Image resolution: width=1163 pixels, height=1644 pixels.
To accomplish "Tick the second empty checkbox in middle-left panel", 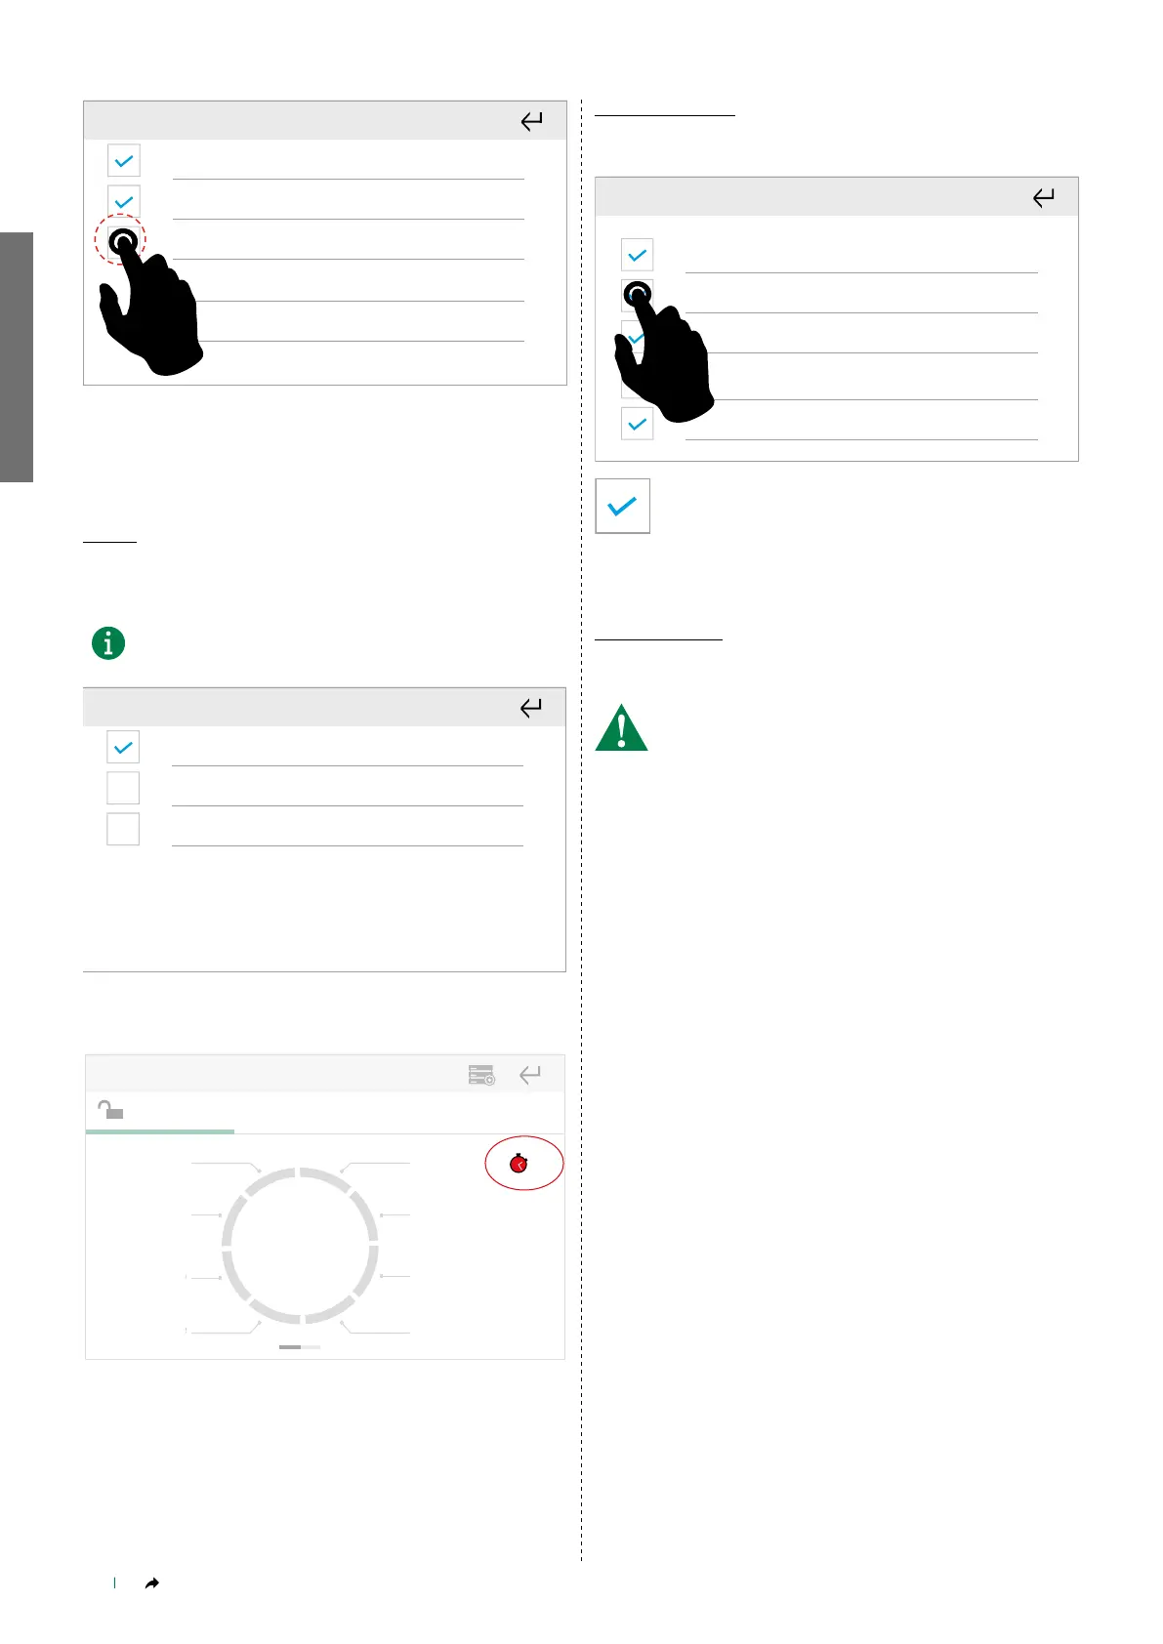I will click(123, 788).
